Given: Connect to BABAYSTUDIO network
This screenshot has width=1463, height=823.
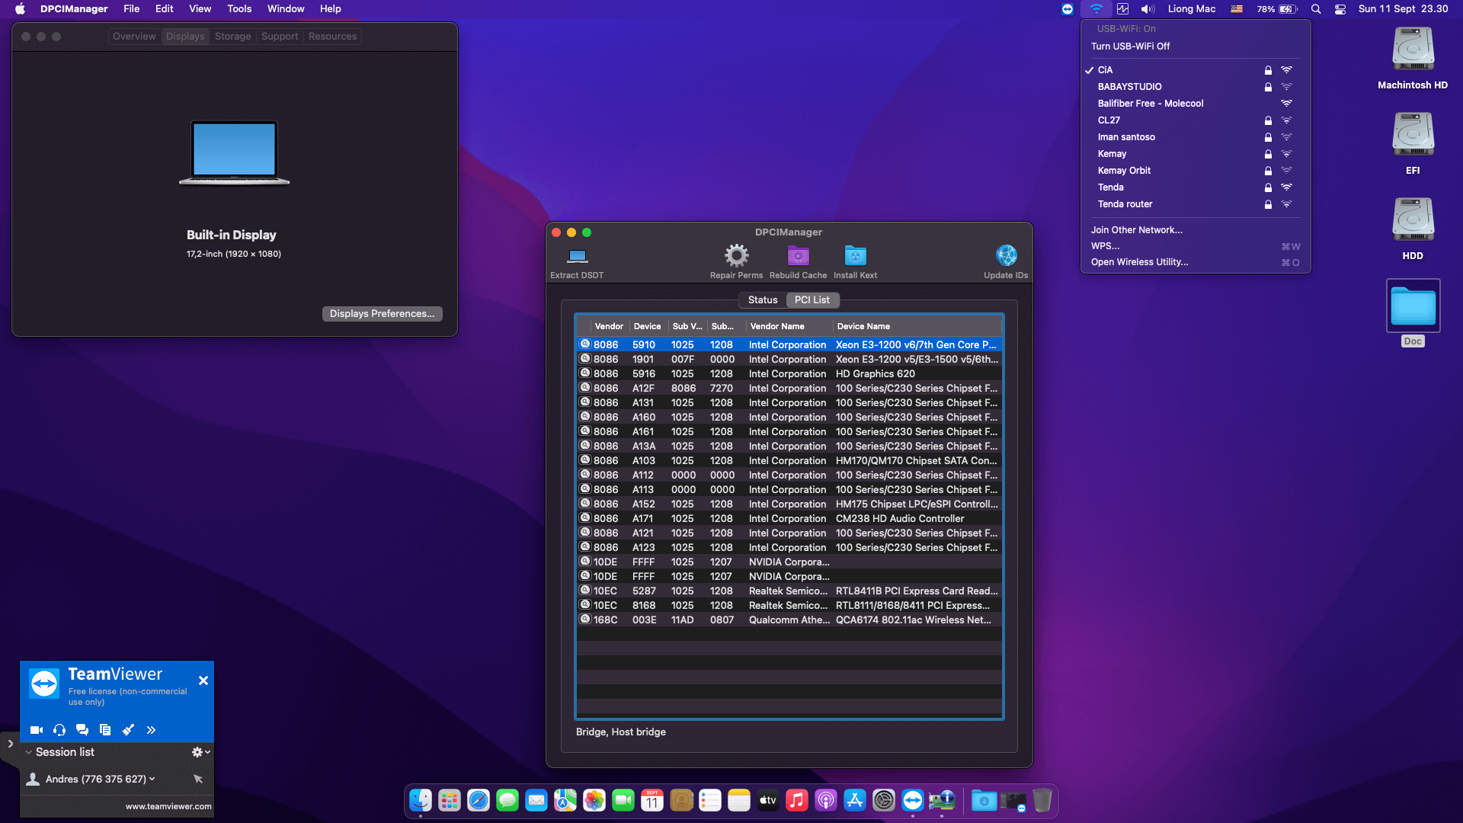Looking at the screenshot, I should click(x=1195, y=87).
